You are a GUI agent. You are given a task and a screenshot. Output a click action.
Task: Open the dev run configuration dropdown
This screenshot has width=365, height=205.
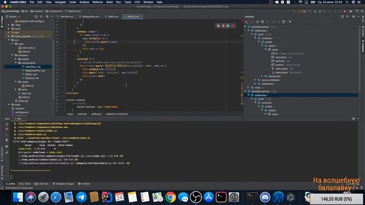click(x=305, y=11)
